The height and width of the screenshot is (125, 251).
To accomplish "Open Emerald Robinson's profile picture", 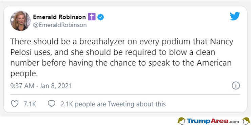I will [20, 21].
